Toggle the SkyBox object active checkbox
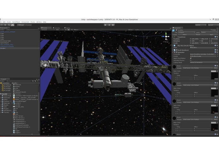The height and width of the screenshot is (155, 219). pos(176,30)
